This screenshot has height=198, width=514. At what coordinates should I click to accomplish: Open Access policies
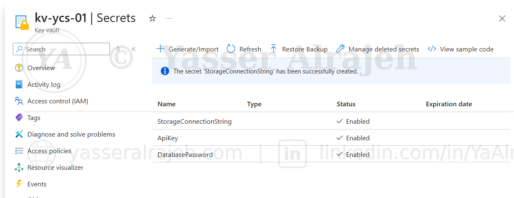(49, 151)
